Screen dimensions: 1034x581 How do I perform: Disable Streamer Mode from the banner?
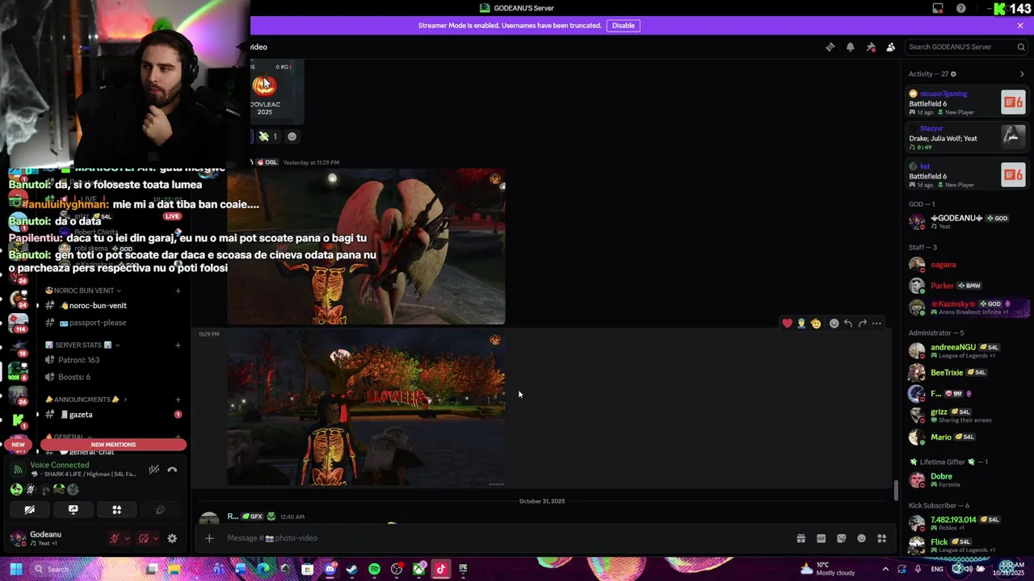(x=623, y=25)
